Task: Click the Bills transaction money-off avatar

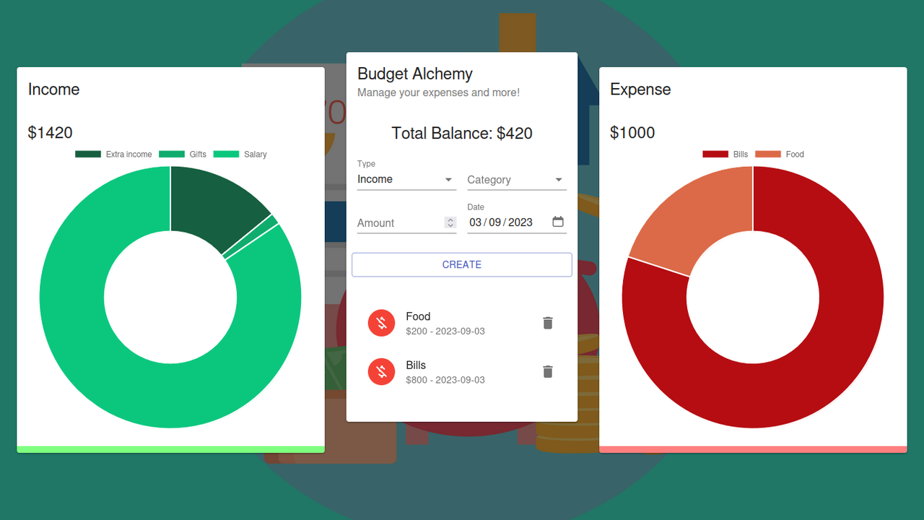Action: click(x=382, y=372)
